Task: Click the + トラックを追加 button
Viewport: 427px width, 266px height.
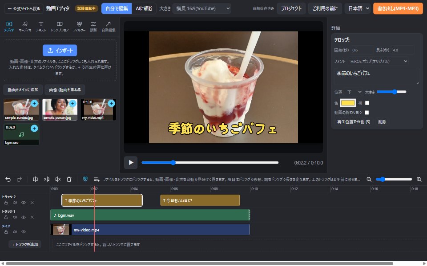Action: 25,244
